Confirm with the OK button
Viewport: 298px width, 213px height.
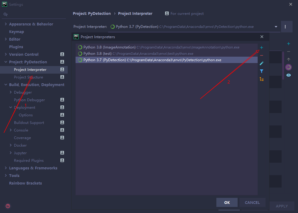click(227, 203)
